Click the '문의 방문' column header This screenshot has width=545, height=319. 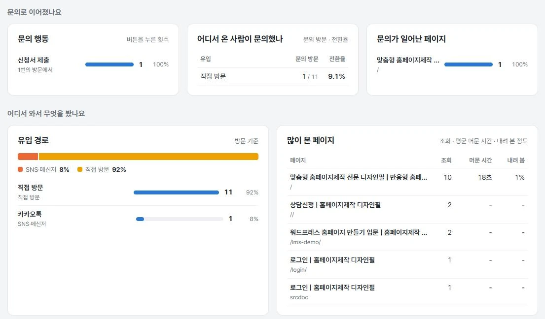coord(307,59)
